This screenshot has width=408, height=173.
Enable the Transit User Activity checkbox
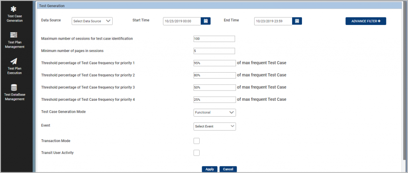(196, 153)
